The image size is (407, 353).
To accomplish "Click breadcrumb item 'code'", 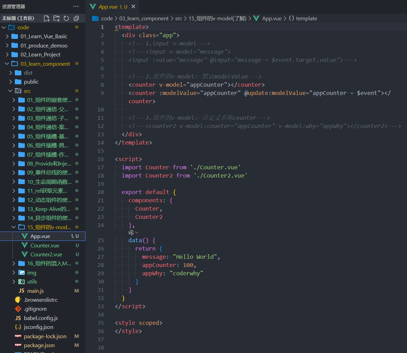I will (x=107, y=18).
